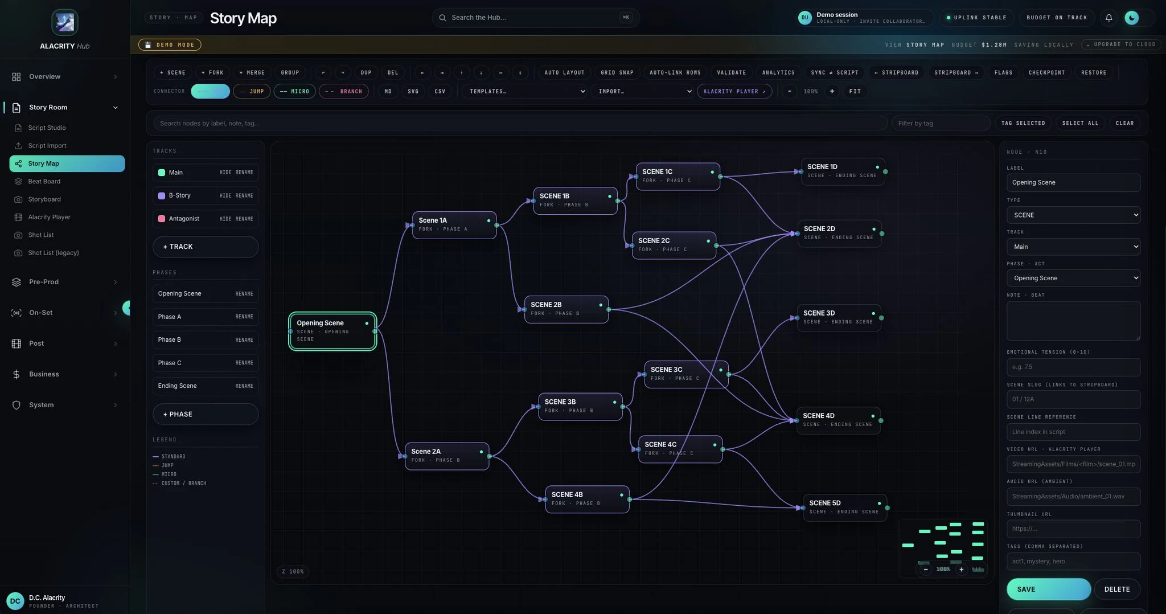
Task: Click the DELETE button in the node panel
Action: (1117, 589)
